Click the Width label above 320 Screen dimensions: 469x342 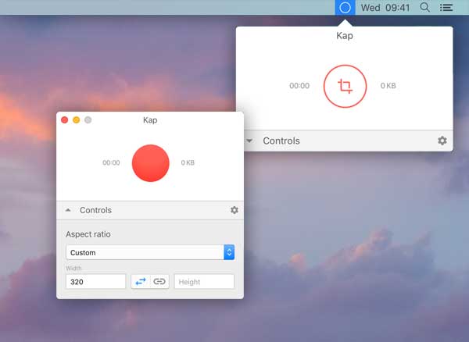pos(73,269)
